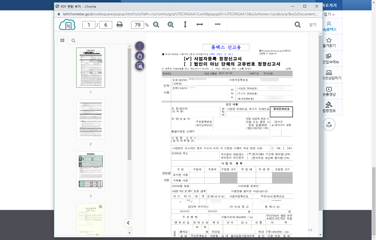Click the My홈택스 person icon
Image resolution: width=376 pixels, height=240 pixels.
point(329,23)
